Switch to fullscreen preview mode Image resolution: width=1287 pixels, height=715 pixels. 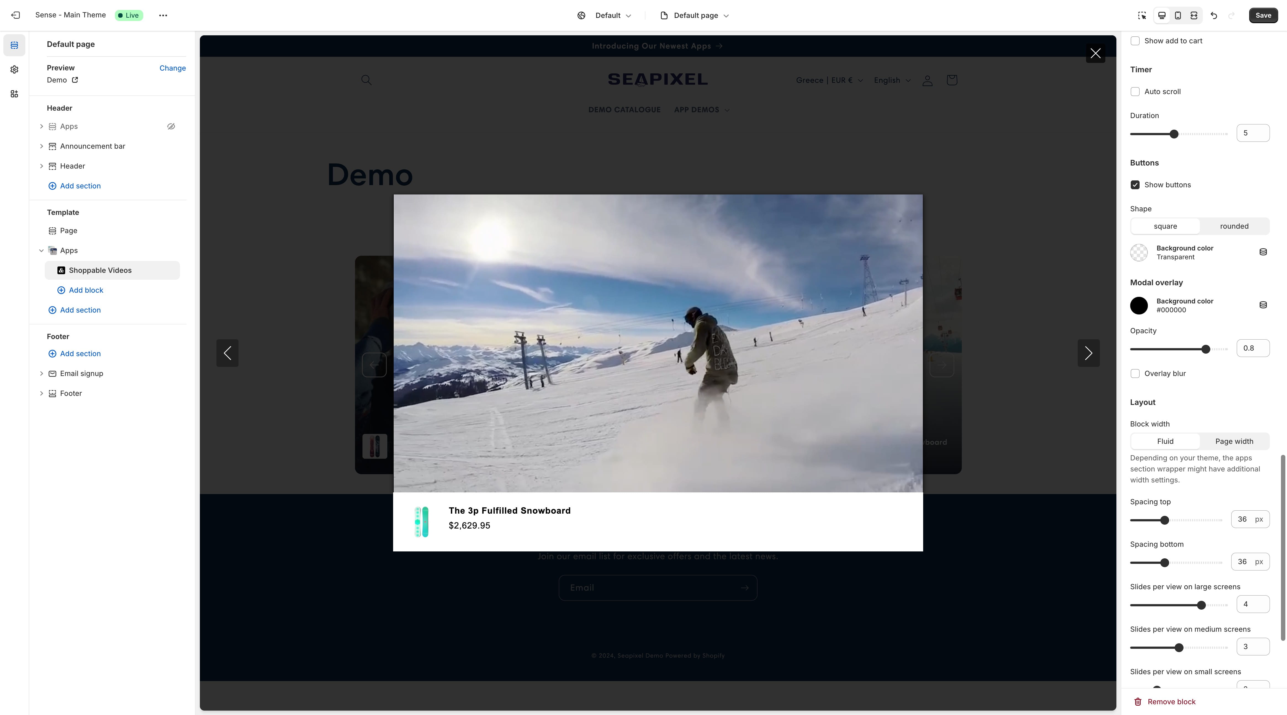tap(1194, 15)
